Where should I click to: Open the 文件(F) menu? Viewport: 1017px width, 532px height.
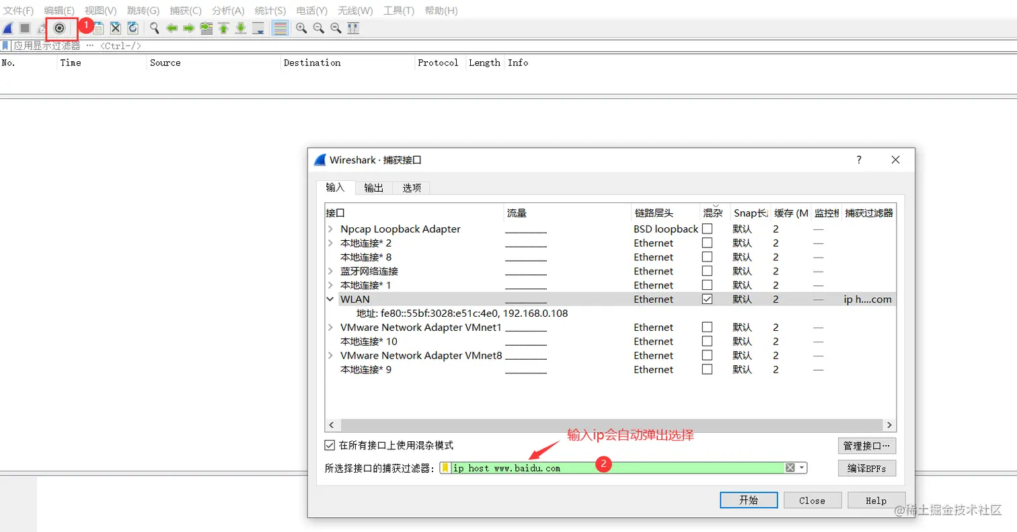click(x=19, y=11)
